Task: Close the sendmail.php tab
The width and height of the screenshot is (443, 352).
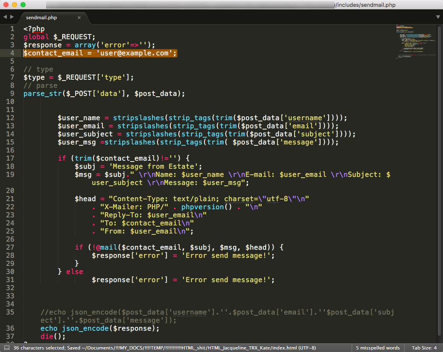Action: pos(79,17)
